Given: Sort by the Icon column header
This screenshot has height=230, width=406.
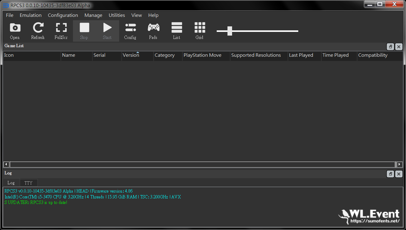Looking at the screenshot, I should click(32, 56).
